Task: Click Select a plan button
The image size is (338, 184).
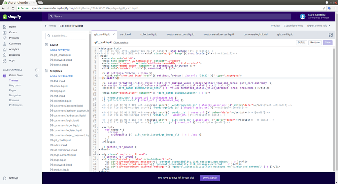Action: click(210, 178)
